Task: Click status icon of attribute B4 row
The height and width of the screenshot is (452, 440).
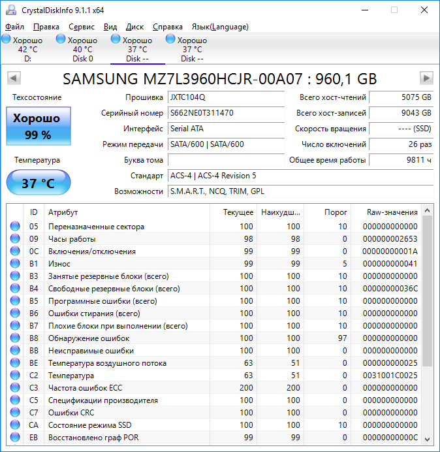Action: pyautogui.click(x=15, y=288)
